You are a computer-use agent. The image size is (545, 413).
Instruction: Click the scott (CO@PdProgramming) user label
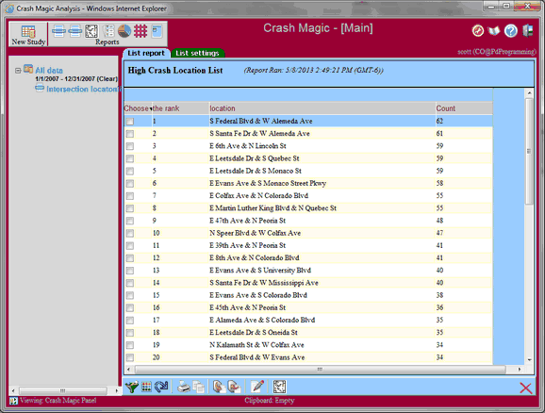(497, 52)
